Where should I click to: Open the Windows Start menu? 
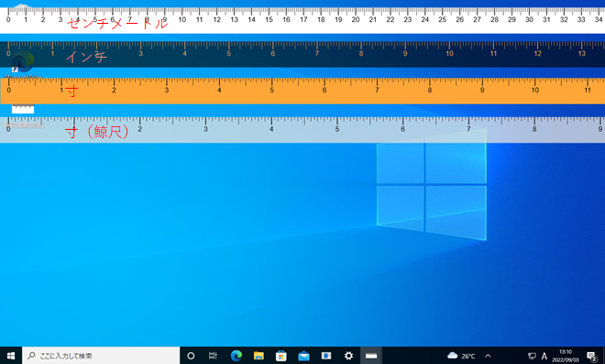pos(11,356)
